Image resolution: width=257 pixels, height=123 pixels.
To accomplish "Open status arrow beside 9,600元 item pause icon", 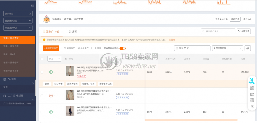I will tap(55, 96).
